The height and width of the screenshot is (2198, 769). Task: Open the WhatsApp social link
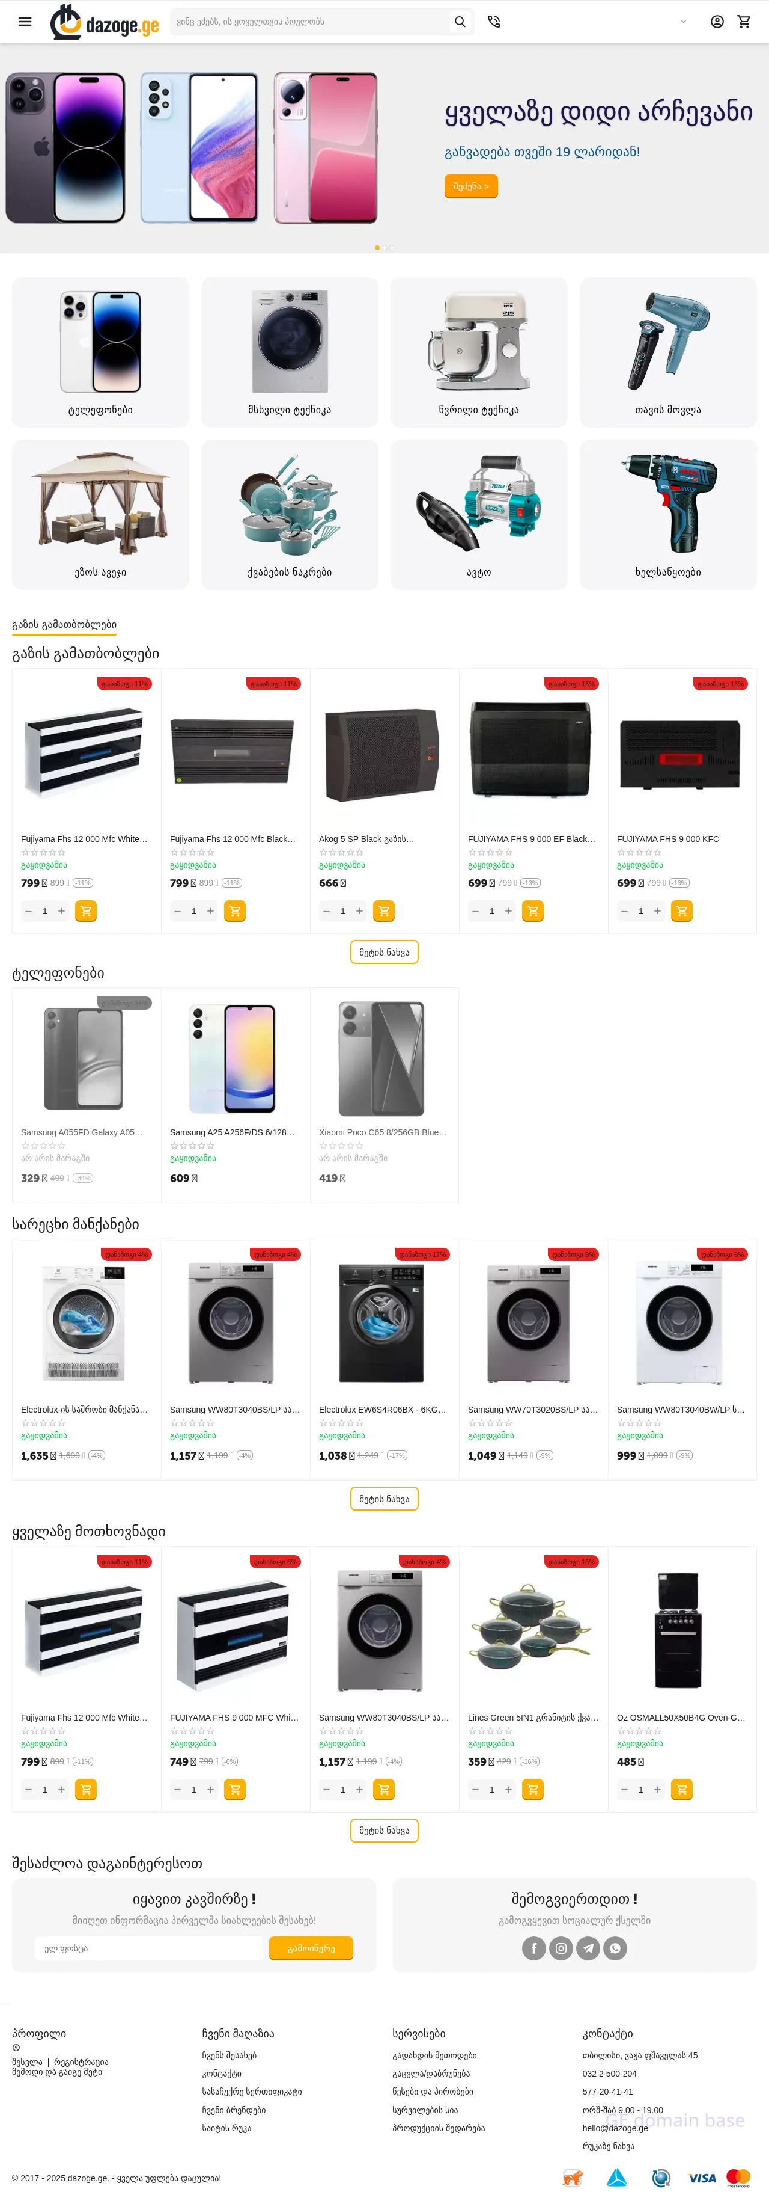[616, 1948]
